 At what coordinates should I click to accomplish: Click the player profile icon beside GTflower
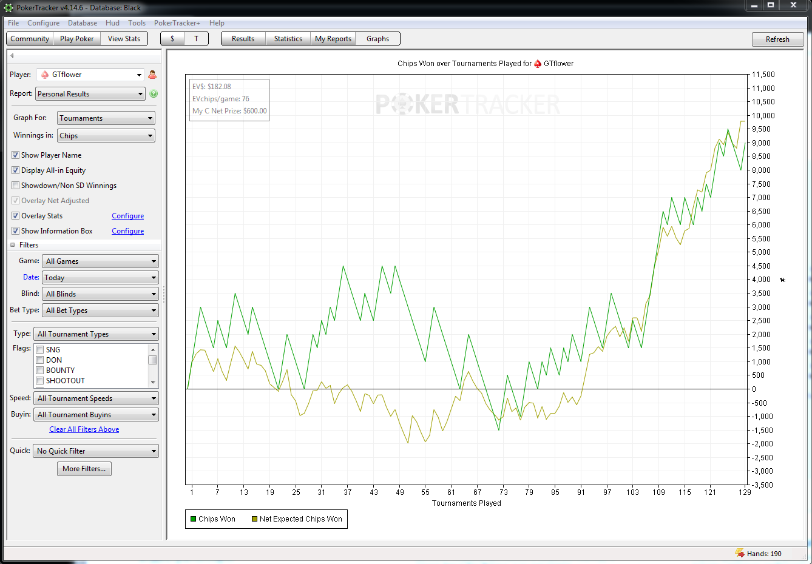152,75
